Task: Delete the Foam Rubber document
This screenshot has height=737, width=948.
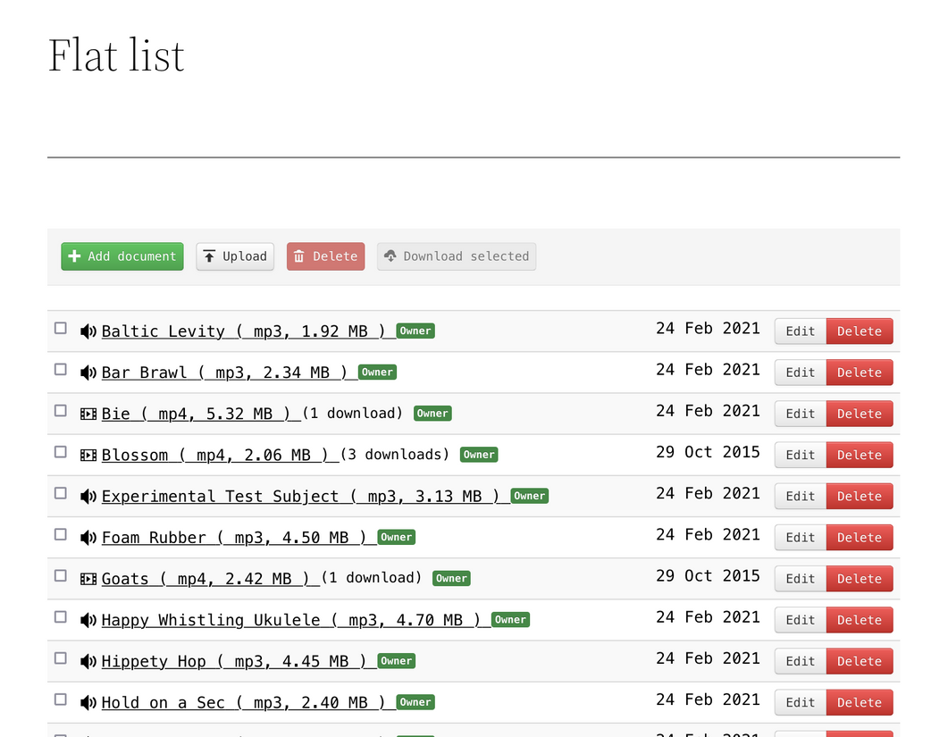Action: [x=860, y=538]
